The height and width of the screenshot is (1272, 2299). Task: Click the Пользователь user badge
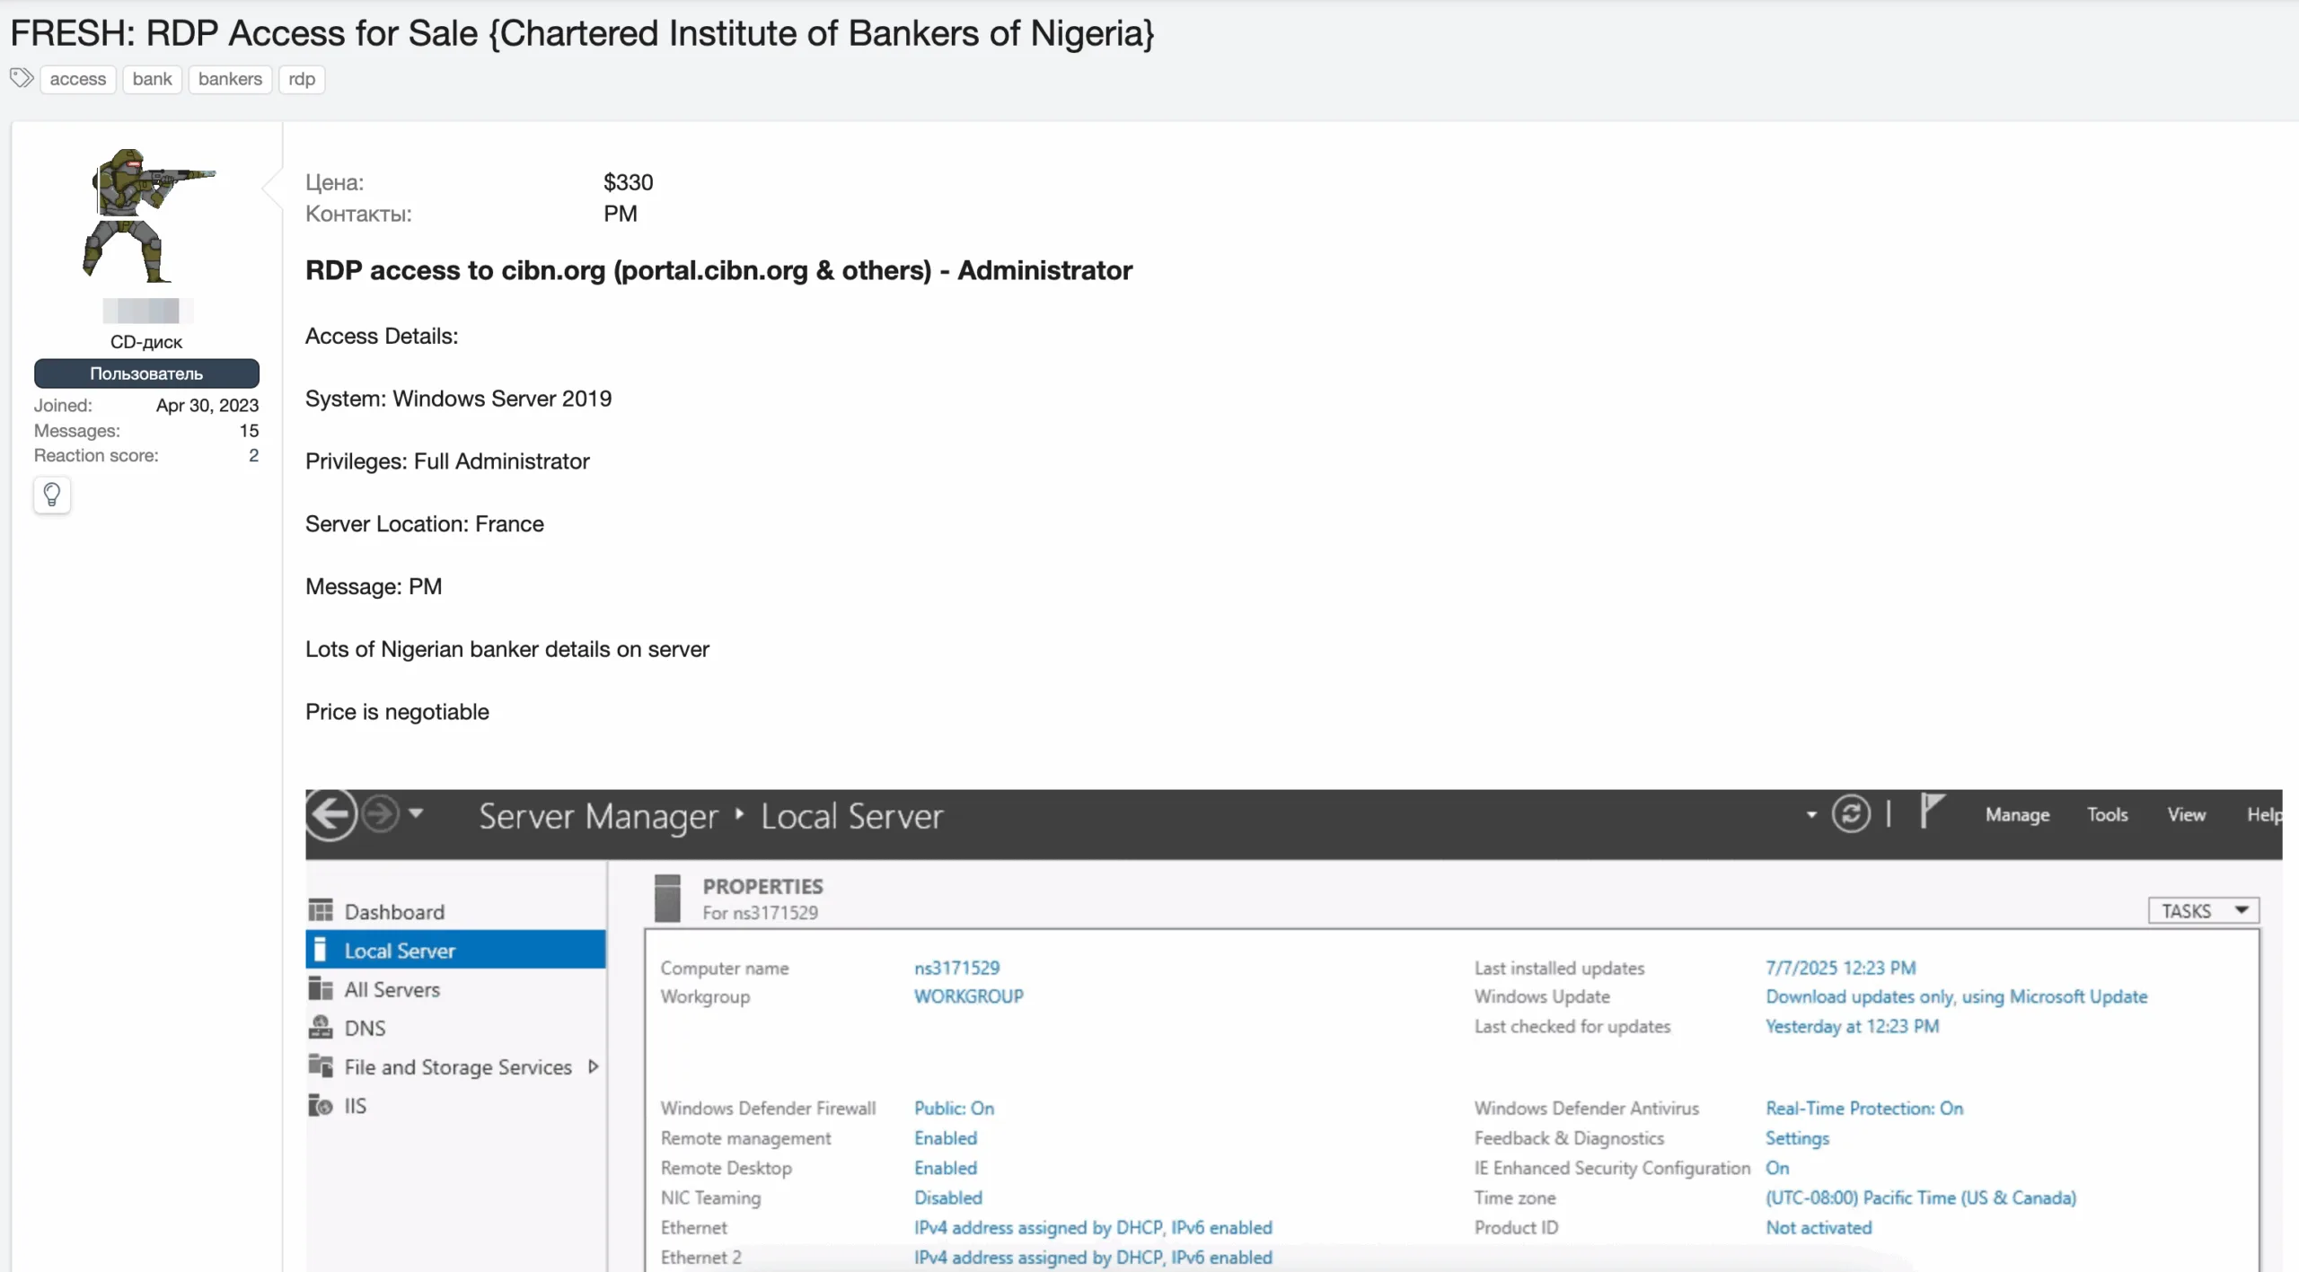(146, 373)
